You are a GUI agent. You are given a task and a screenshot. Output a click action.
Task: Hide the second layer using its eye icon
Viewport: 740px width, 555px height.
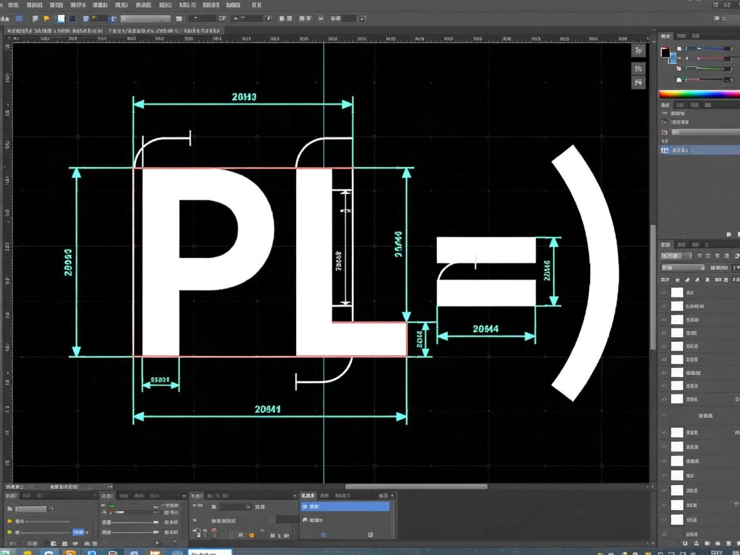coord(664,306)
